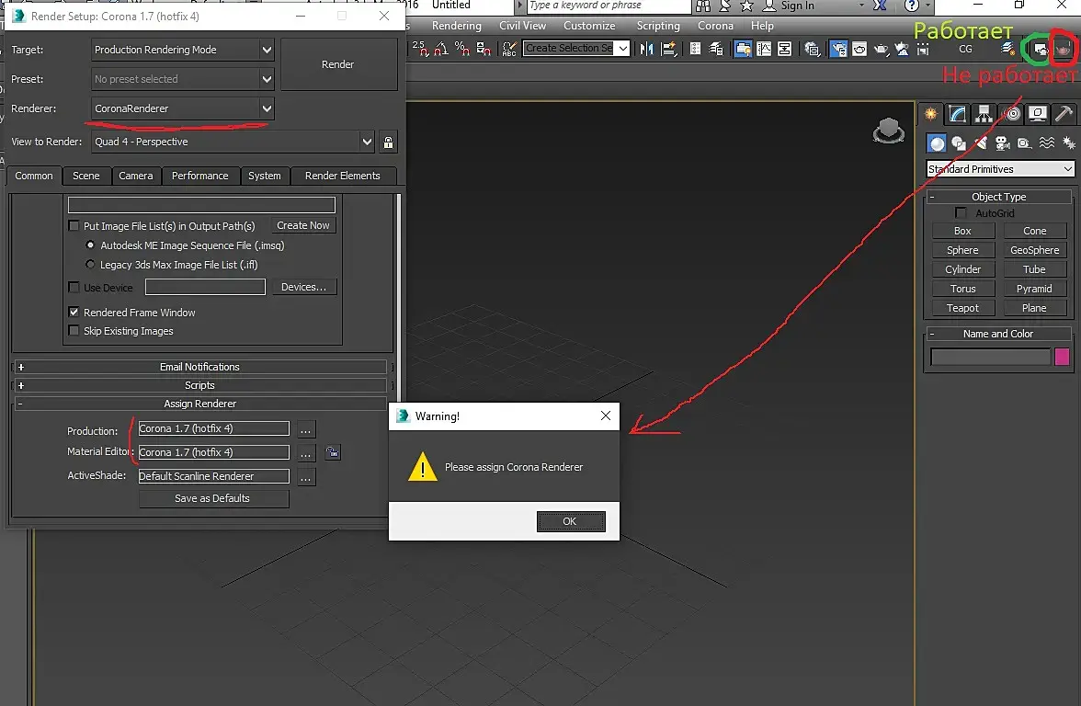Expand the Email Notifications rollout
Viewport: 1081px width, 706px height.
(200, 367)
